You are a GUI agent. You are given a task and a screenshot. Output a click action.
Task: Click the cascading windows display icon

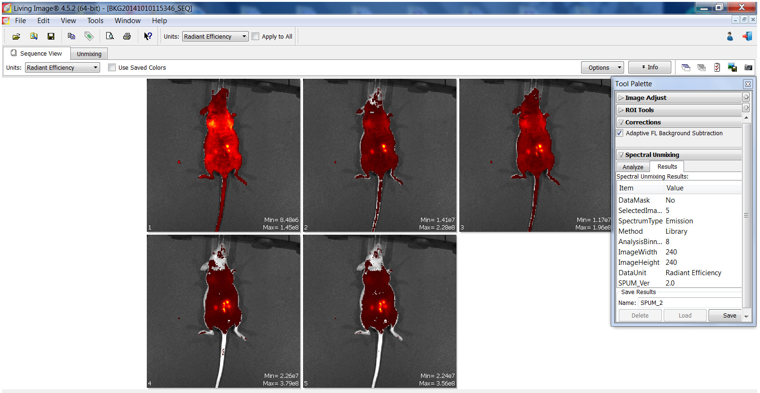pyautogui.click(x=686, y=67)
